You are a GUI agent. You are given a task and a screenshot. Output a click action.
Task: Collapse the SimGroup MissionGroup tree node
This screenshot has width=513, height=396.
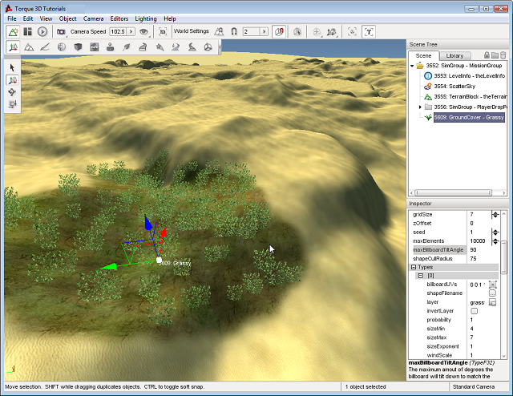tap(412, 65)
